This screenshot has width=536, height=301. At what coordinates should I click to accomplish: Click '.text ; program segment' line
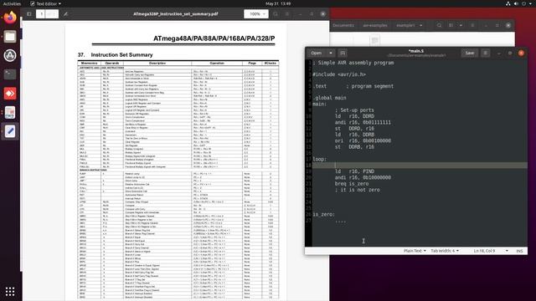click(x=353, y=86)
